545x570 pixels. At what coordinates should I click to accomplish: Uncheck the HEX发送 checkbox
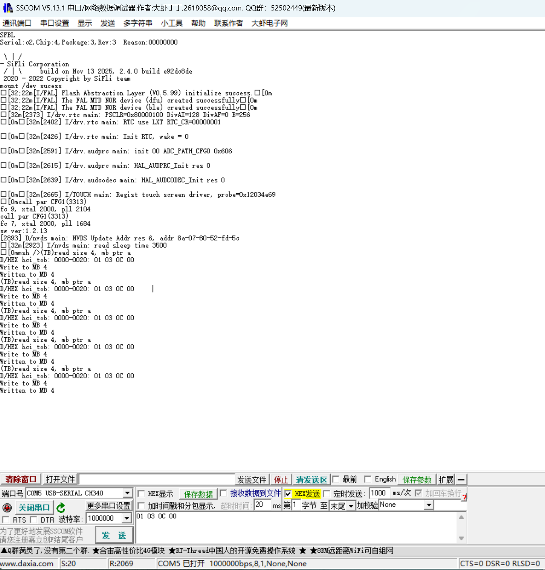[x=288, y=493]
